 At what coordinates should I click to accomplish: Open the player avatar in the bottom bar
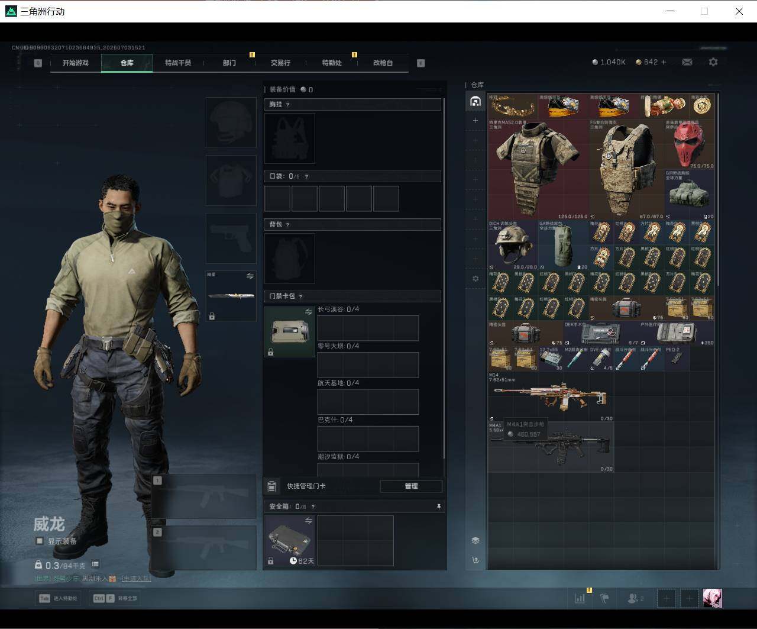[x=712, y=598]
